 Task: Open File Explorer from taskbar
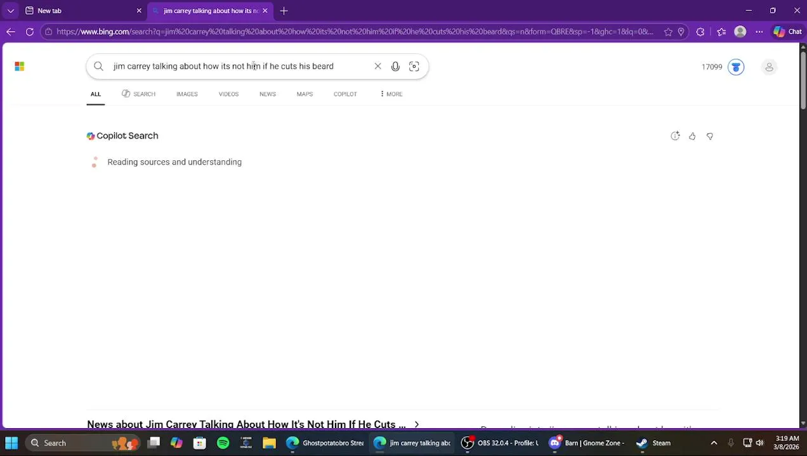click(269, 443)
